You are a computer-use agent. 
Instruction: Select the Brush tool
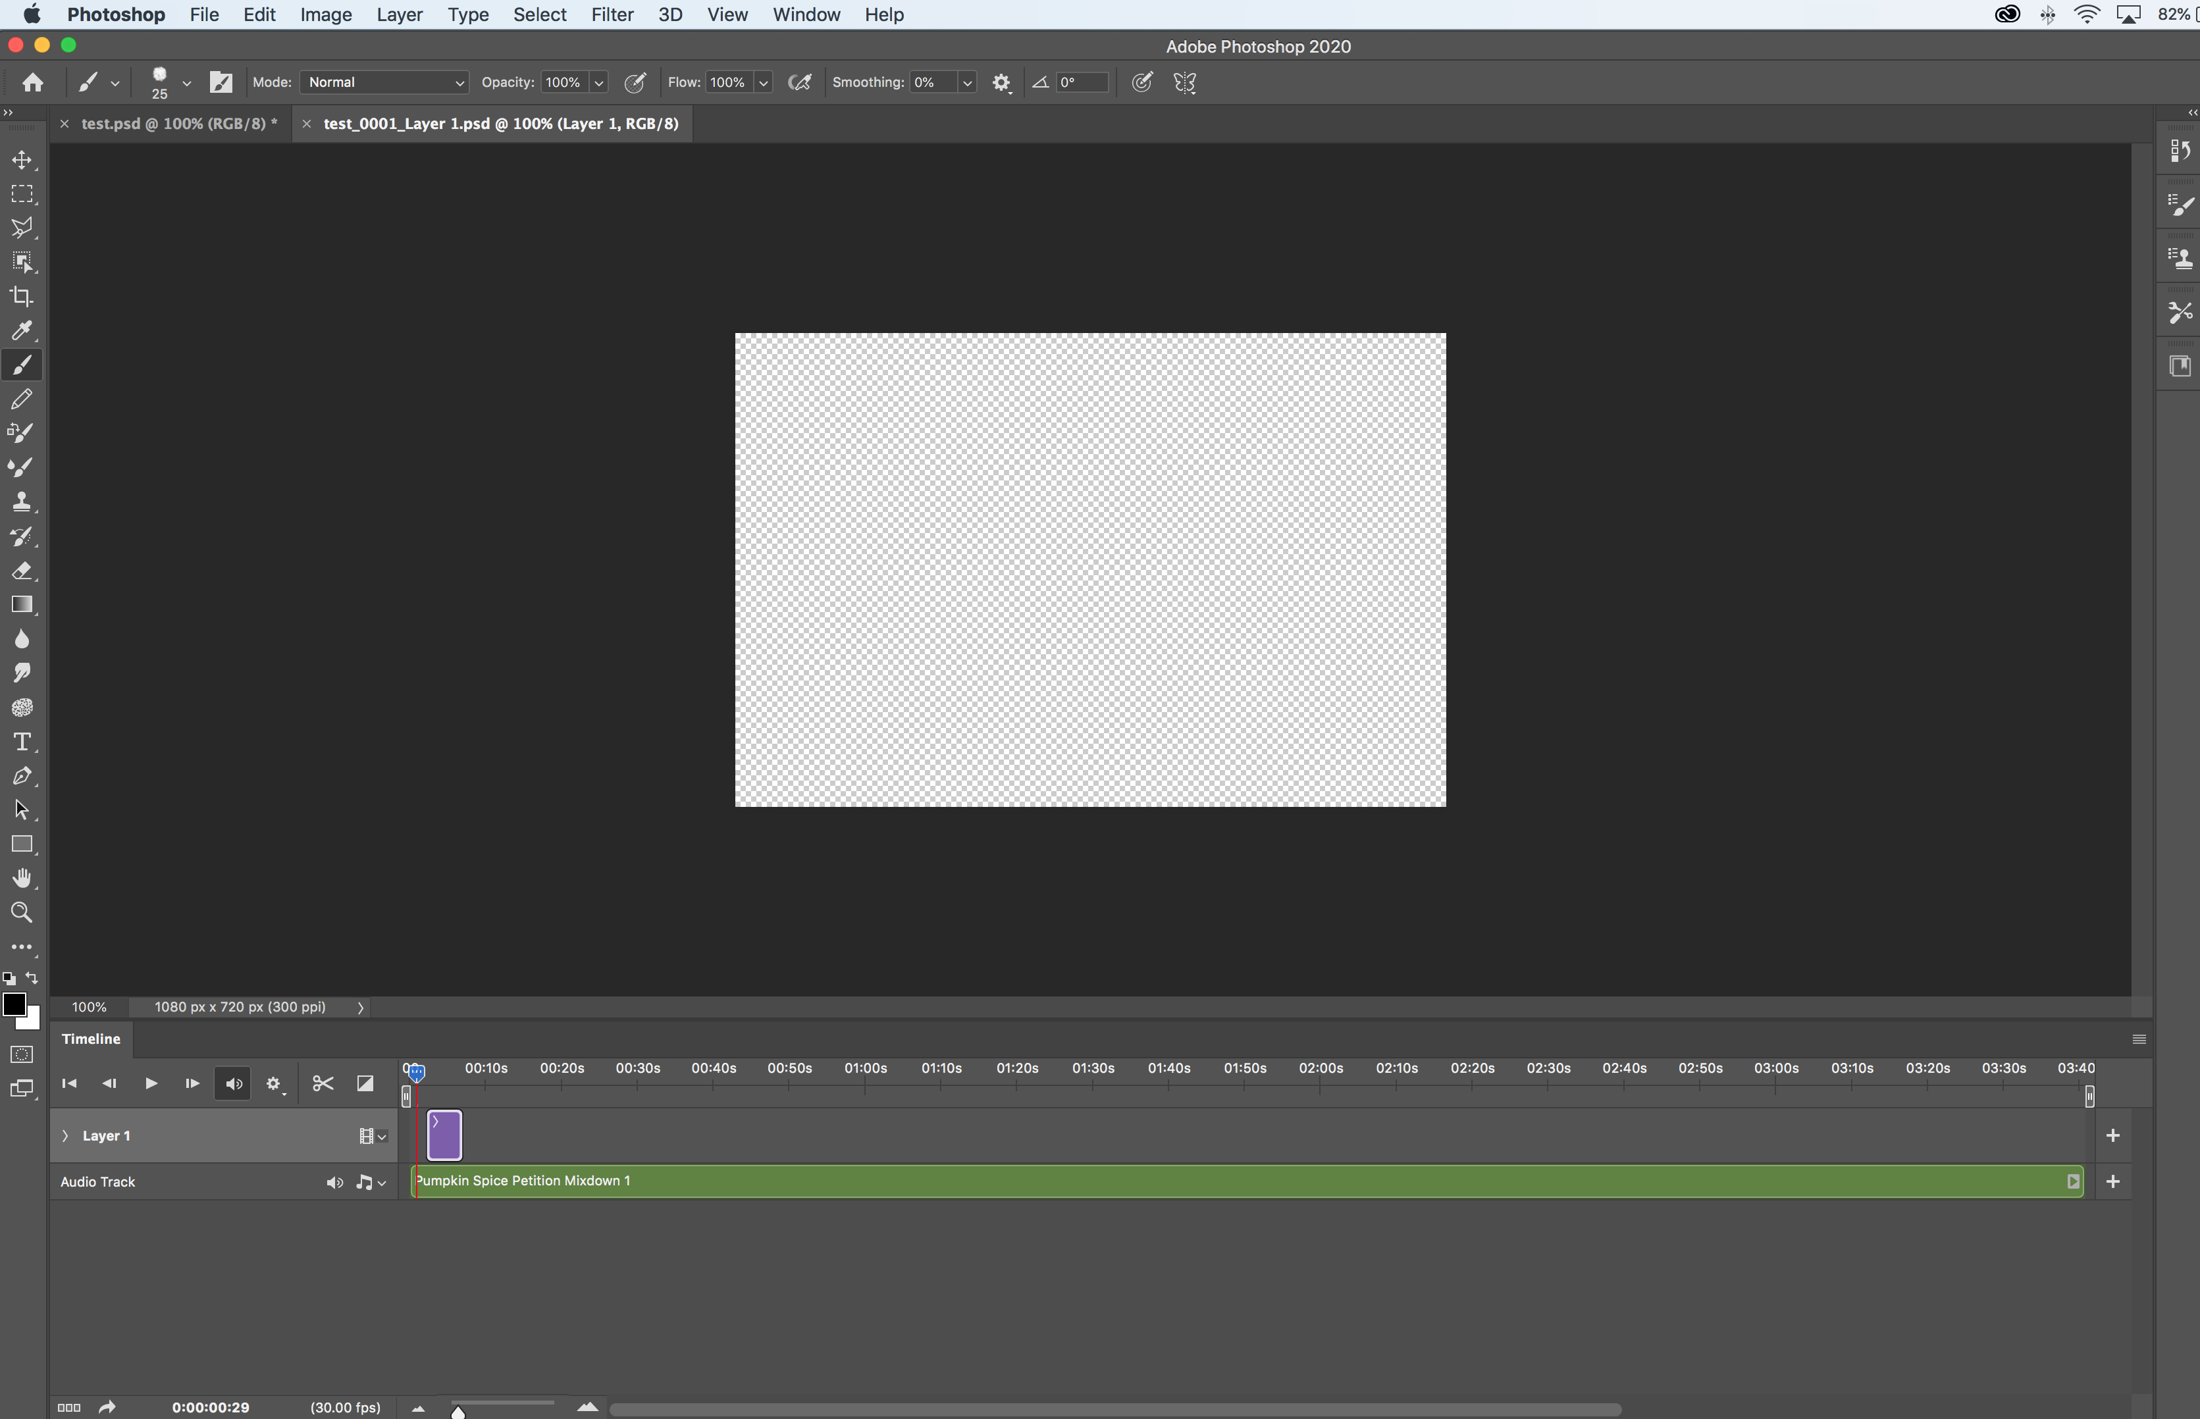[22, 365]
